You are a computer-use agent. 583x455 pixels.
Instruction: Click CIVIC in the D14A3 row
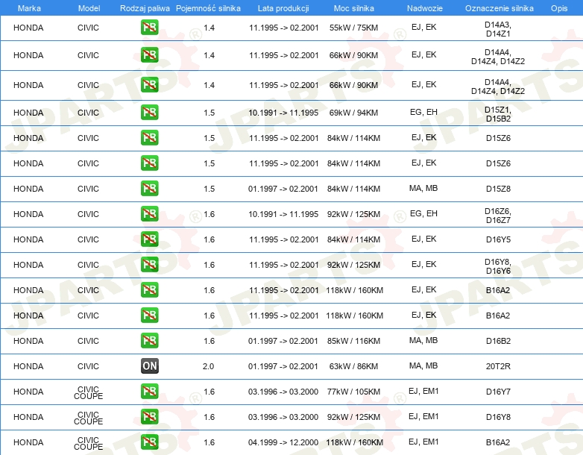(88, 28)
